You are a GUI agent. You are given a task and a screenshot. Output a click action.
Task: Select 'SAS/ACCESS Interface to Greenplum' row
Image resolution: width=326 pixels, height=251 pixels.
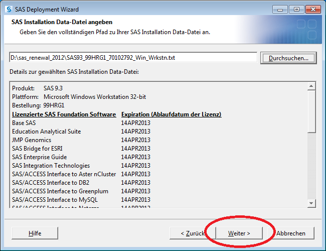[x=81, y=191]
